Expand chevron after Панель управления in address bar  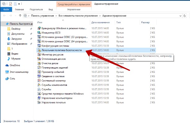[x=56, y=16]
